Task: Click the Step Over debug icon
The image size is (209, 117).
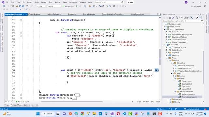Action: click(x=20, y=9)
